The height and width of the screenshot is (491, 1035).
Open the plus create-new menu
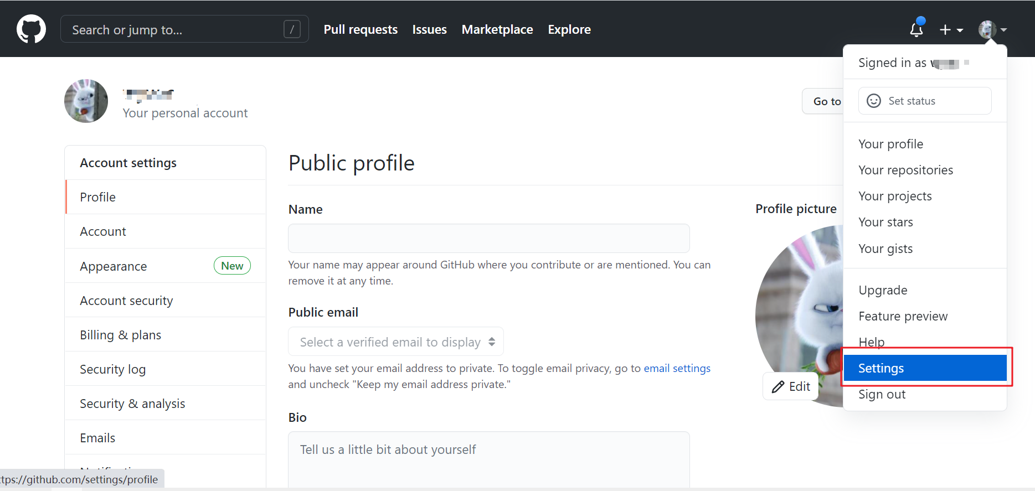[951, 29]
